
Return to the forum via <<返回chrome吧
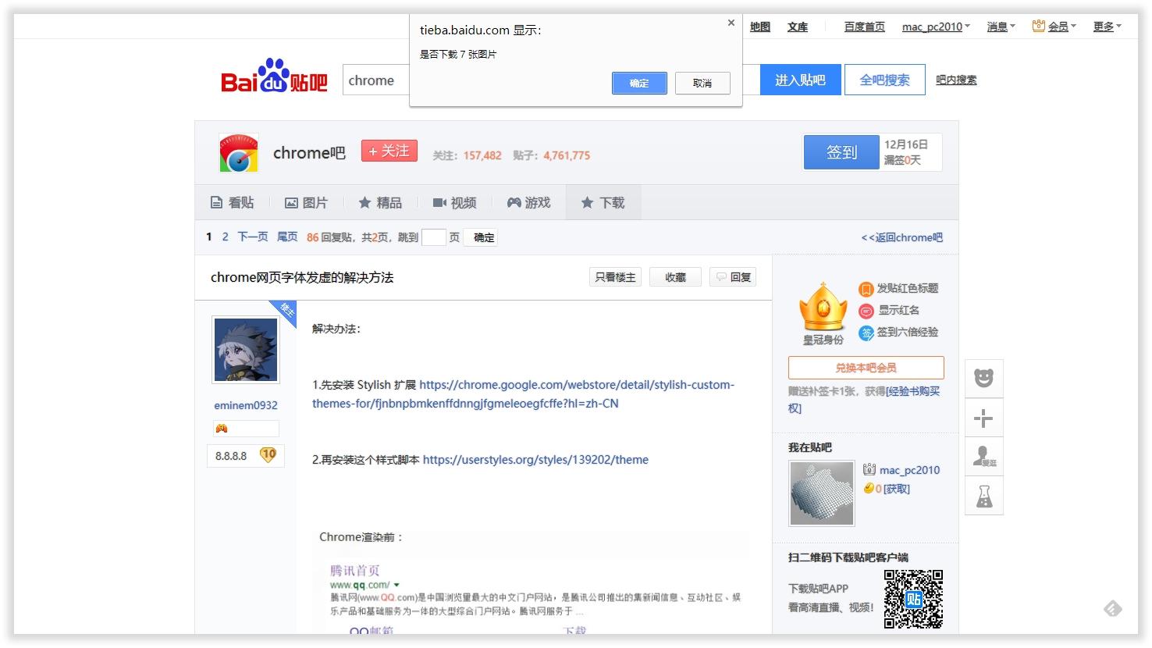[901, 237]
